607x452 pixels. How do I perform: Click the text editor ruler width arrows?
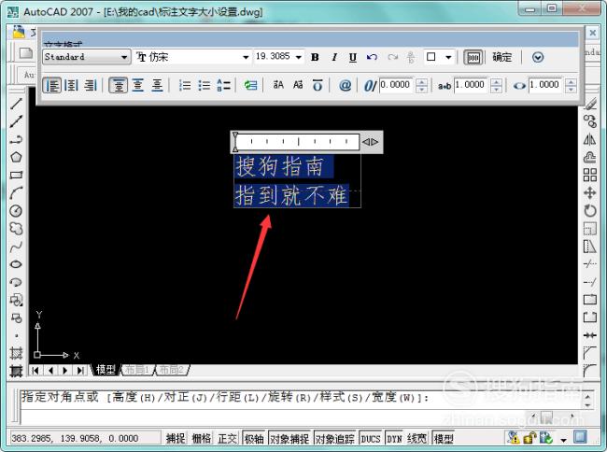click(x=370, y=142)
